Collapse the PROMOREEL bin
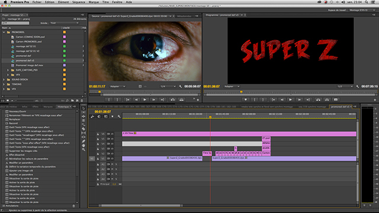The width and height of the screenshot is (379, 213). click(x=4, y=32)
